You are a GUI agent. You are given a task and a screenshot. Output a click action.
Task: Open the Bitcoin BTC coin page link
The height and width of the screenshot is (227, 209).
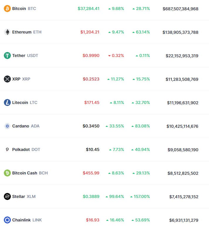coord(24,9)
